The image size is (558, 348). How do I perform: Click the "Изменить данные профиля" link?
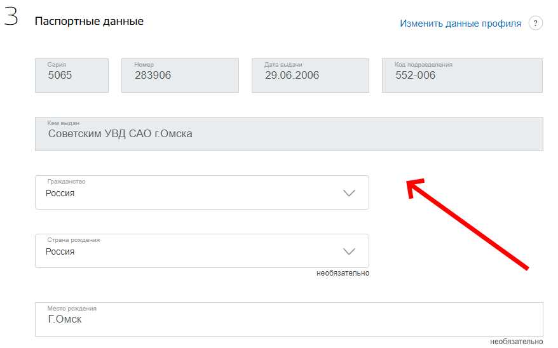(460, 23)
